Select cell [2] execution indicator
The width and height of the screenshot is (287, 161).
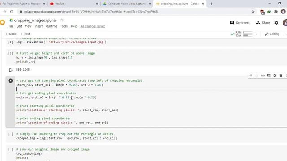10,42
